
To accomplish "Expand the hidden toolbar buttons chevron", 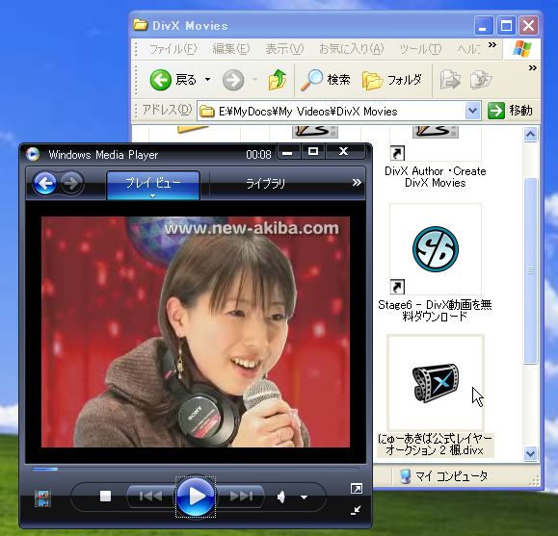I will pyautogui.click(x=532, y=68).
